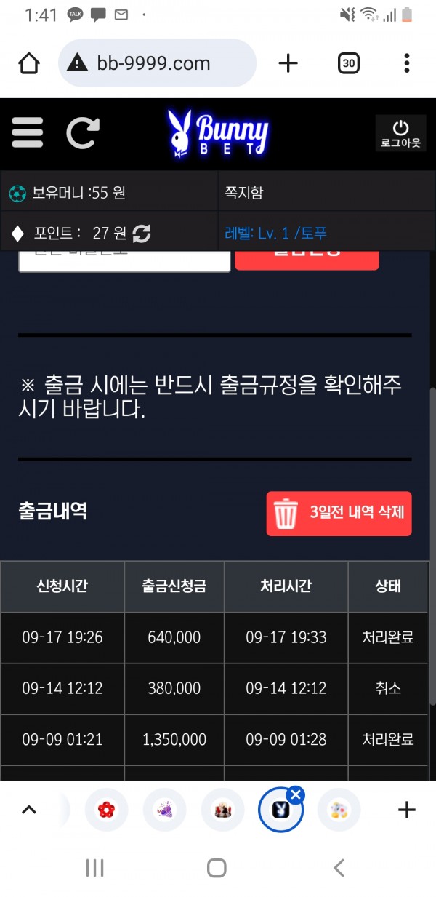Image resolution: width=436 pixels, height=897 pixels.
Task: Tap the page scrollbar on right edge
Action: click(432, 546)
